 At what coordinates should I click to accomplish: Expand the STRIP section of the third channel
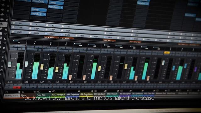coord(52,30)
